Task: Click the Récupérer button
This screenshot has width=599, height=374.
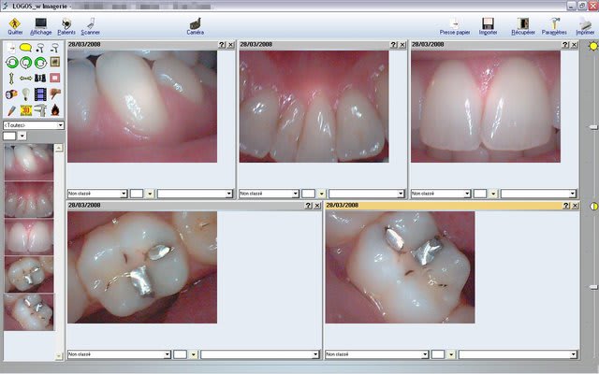Action: click(x=523, y=23)
